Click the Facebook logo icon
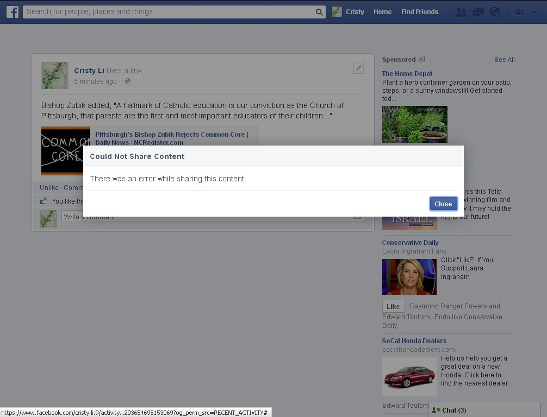The height and width of the screenshot is (417, 547). pyautogui.click(x=12, y=12)
